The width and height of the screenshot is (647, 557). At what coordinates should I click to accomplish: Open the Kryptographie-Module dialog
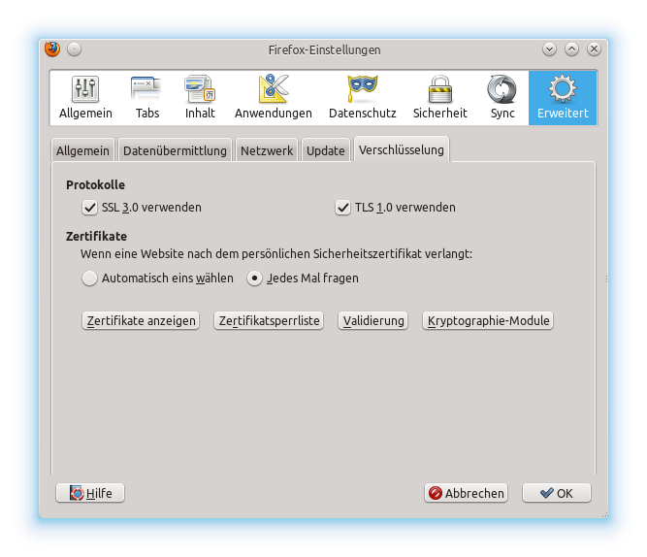[x=488, y=321]
